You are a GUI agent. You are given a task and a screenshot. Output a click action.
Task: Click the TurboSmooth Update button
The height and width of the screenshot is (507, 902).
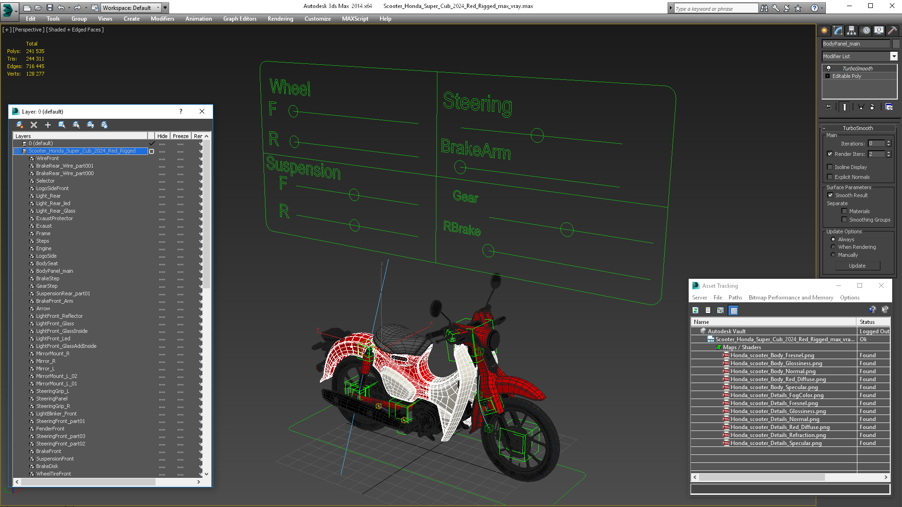[x=857, y=266]
